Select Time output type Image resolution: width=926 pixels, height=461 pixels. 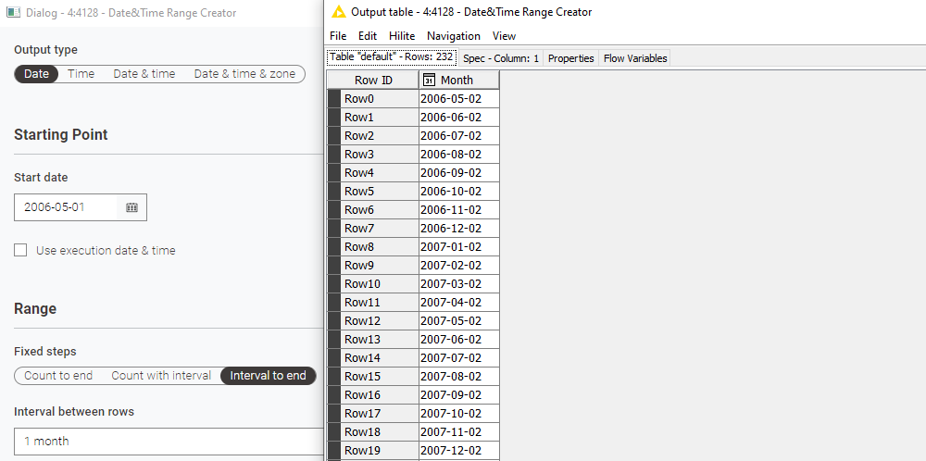[x=81, y=74]
